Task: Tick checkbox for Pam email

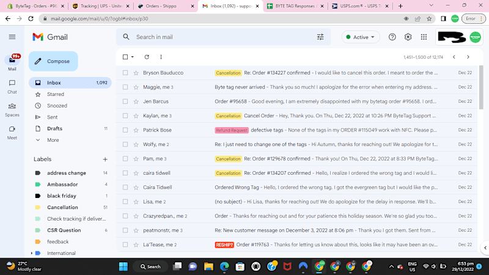Action: point(125,159)
